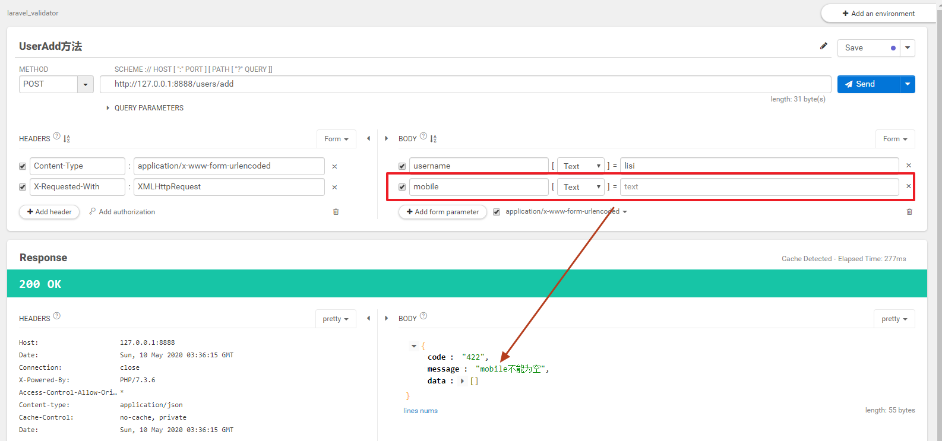Remove the X-Requested-With header row
Image resolution: width=942 pixels, height=441 pixels.
coord(334,188)
